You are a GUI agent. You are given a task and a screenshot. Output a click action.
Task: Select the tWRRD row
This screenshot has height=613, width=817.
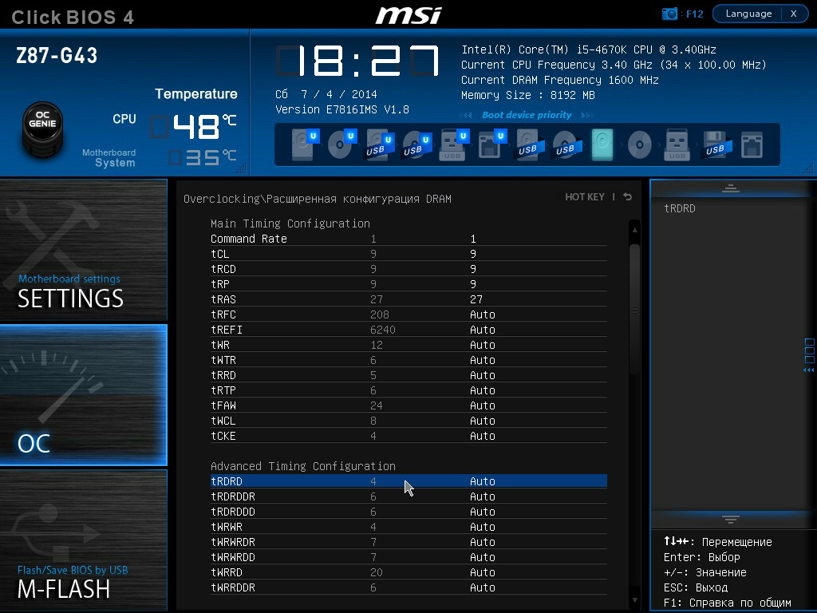pyautogui.click(x=408, y=571)
